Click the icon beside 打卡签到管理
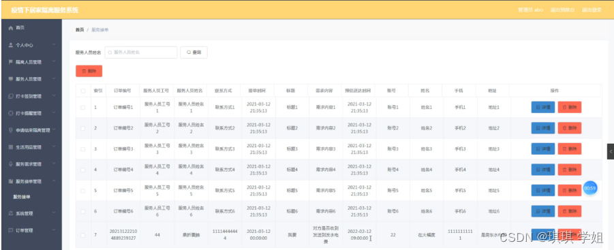 11,96
